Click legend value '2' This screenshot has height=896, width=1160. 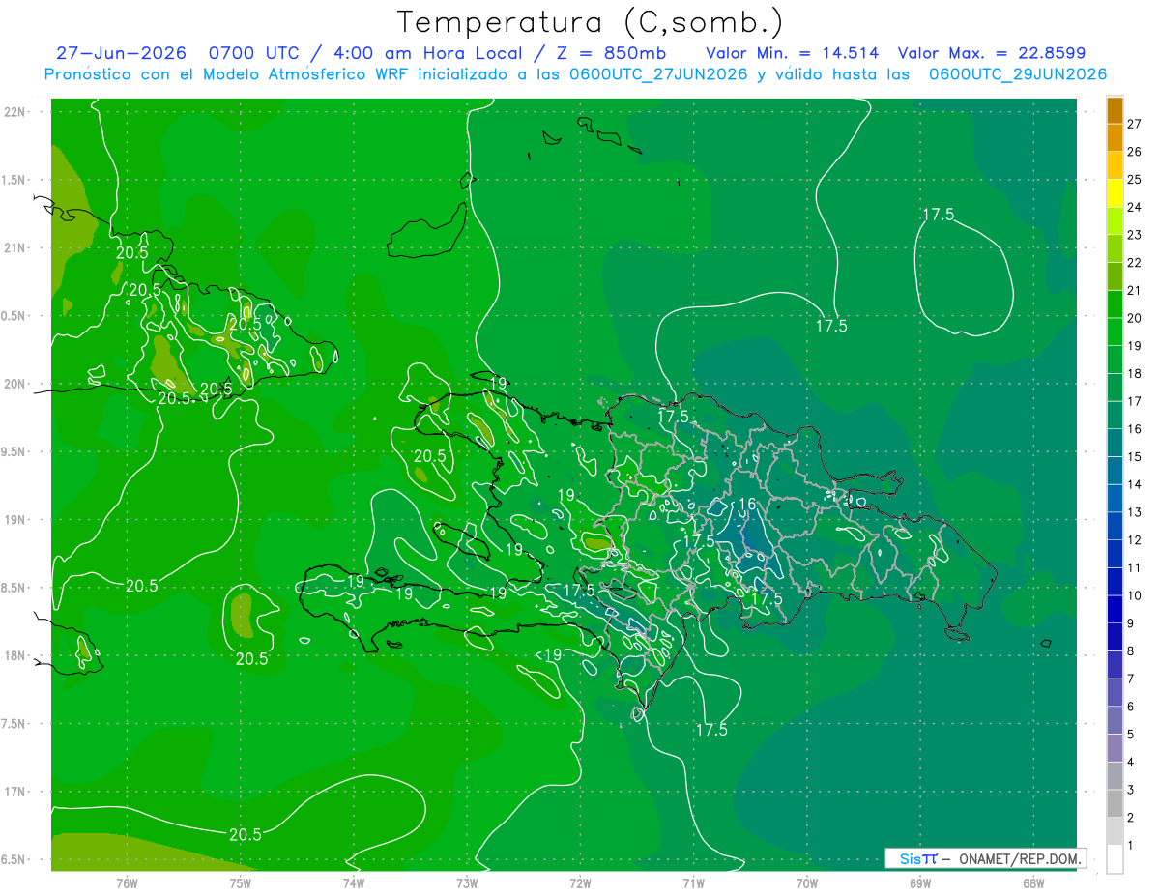pos(1131,818)
